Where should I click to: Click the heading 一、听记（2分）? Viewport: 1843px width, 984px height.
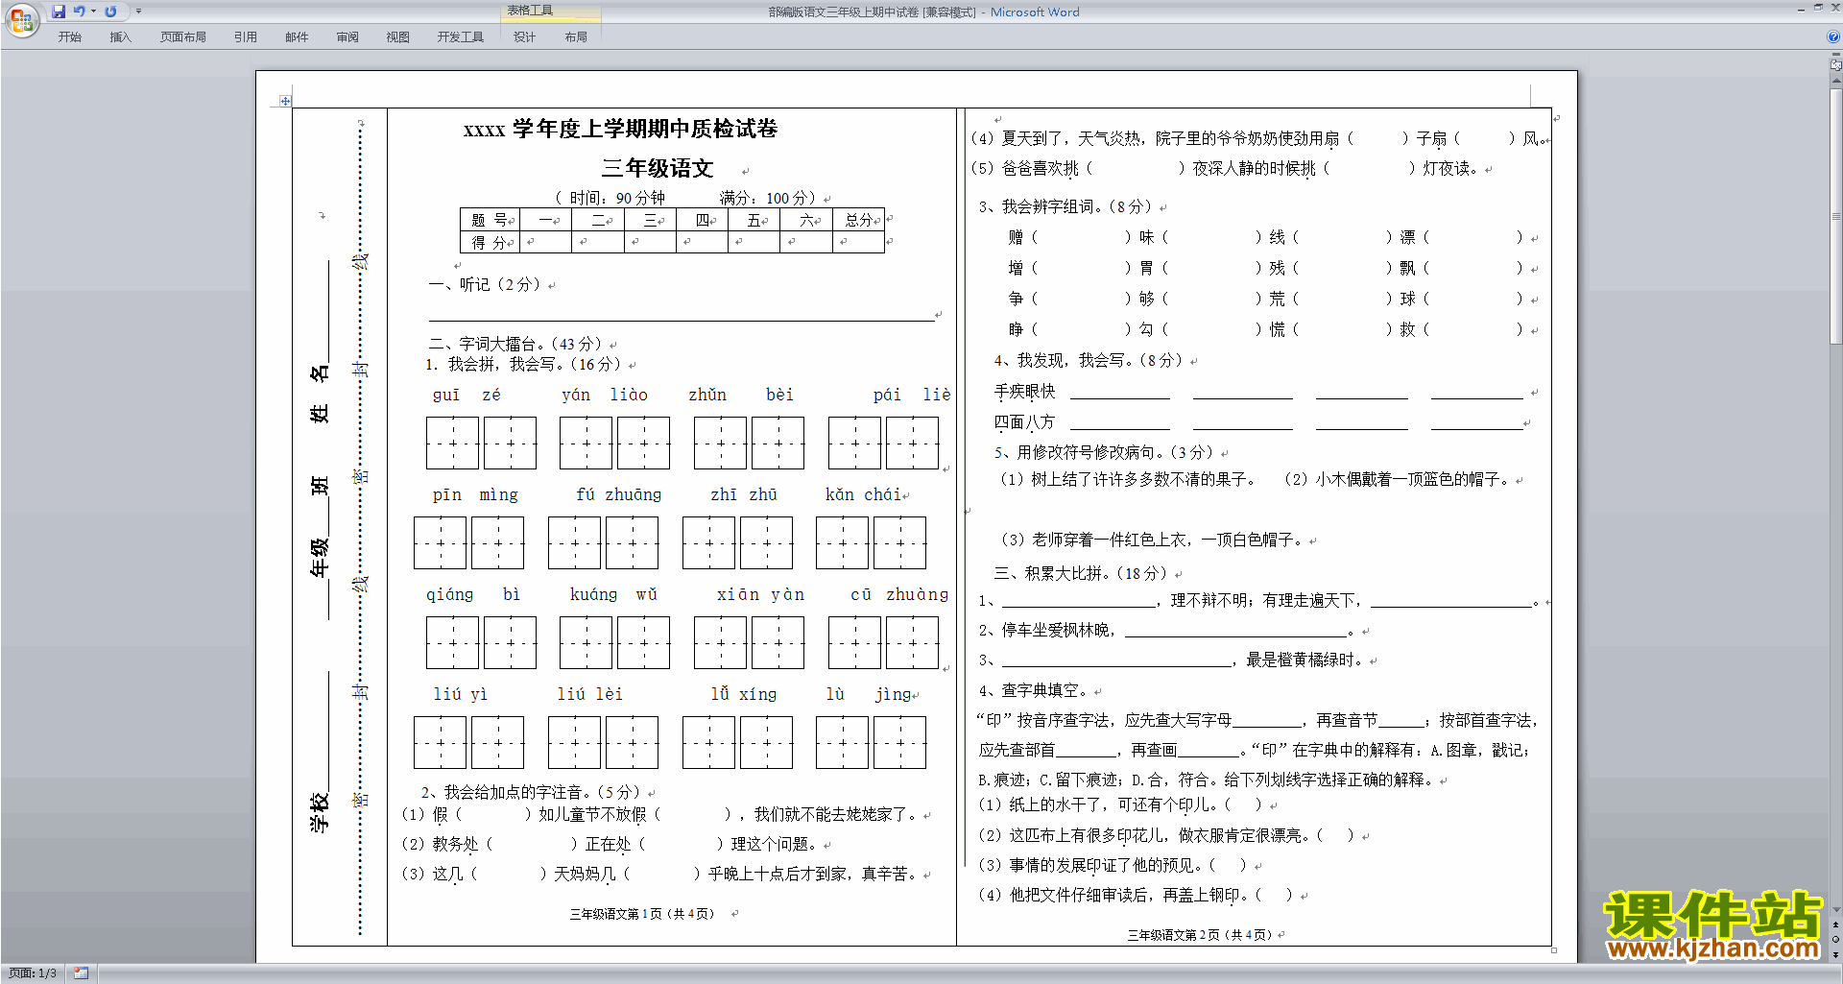[486, 284]
